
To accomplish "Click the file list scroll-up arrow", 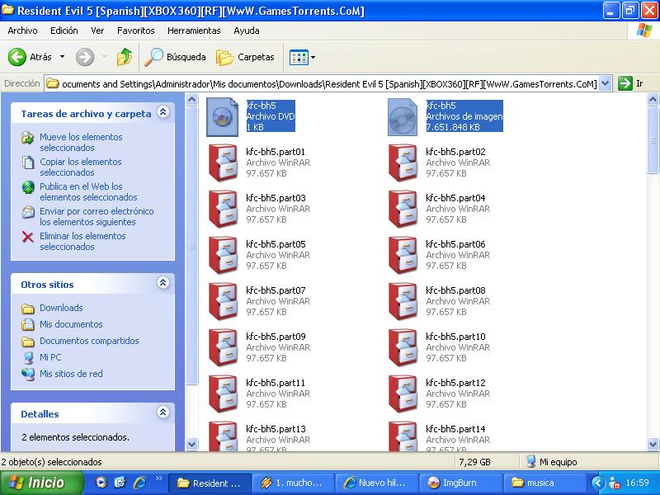I will (653, 100).
